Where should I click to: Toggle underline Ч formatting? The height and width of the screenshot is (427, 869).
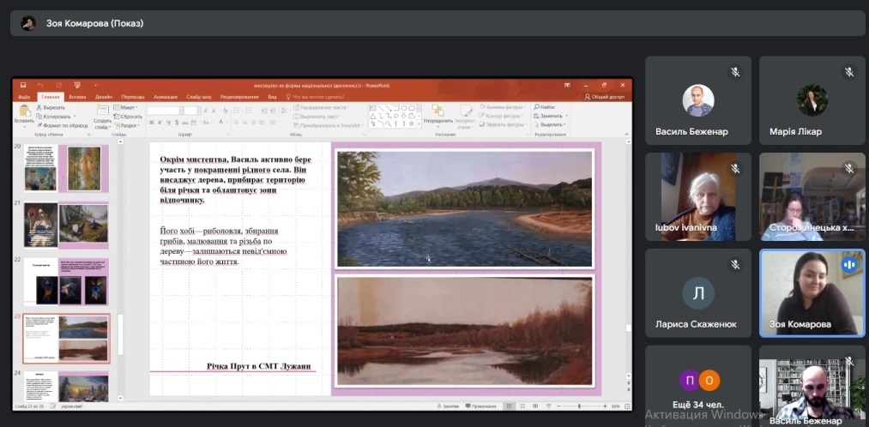(x=168, y=123)
